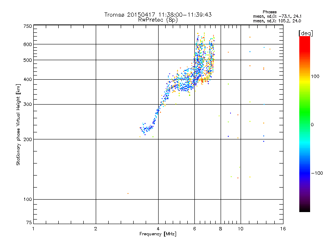Click the colorbar '100' tick label

click(x=315, y=76)
